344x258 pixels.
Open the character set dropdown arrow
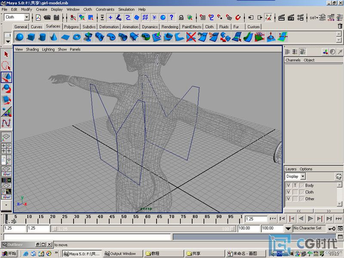point(288,229)
